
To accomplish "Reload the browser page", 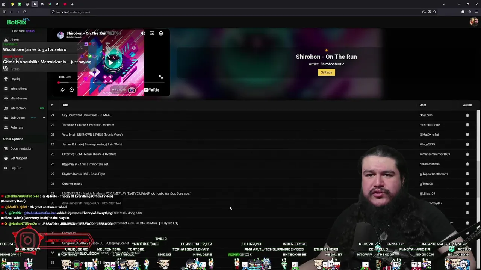I will coord(25,12).
